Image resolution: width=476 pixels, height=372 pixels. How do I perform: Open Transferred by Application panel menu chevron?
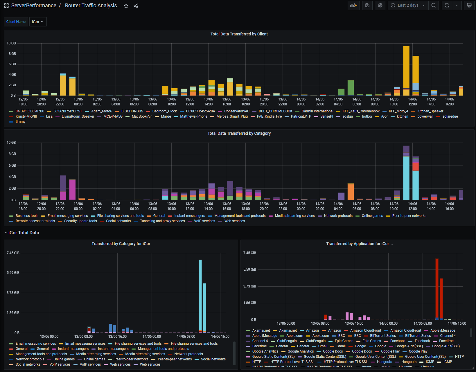[392, 244]
